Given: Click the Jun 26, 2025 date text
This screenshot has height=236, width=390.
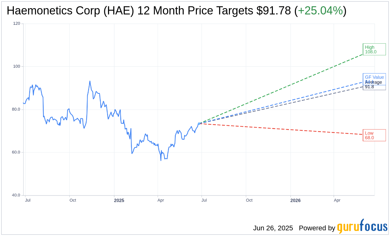Looking at the screenshot, I should click(273, 228).
